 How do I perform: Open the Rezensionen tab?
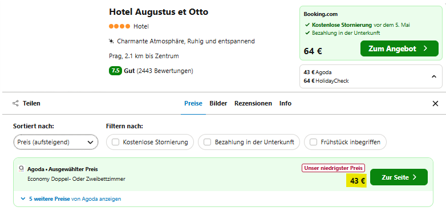pyautogui.click(x=253, y=104)
